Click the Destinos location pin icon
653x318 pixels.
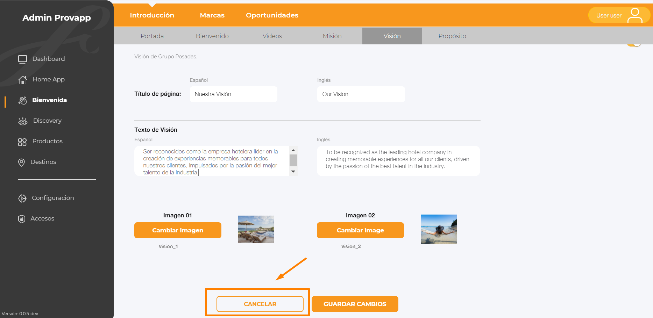point(21,162)
